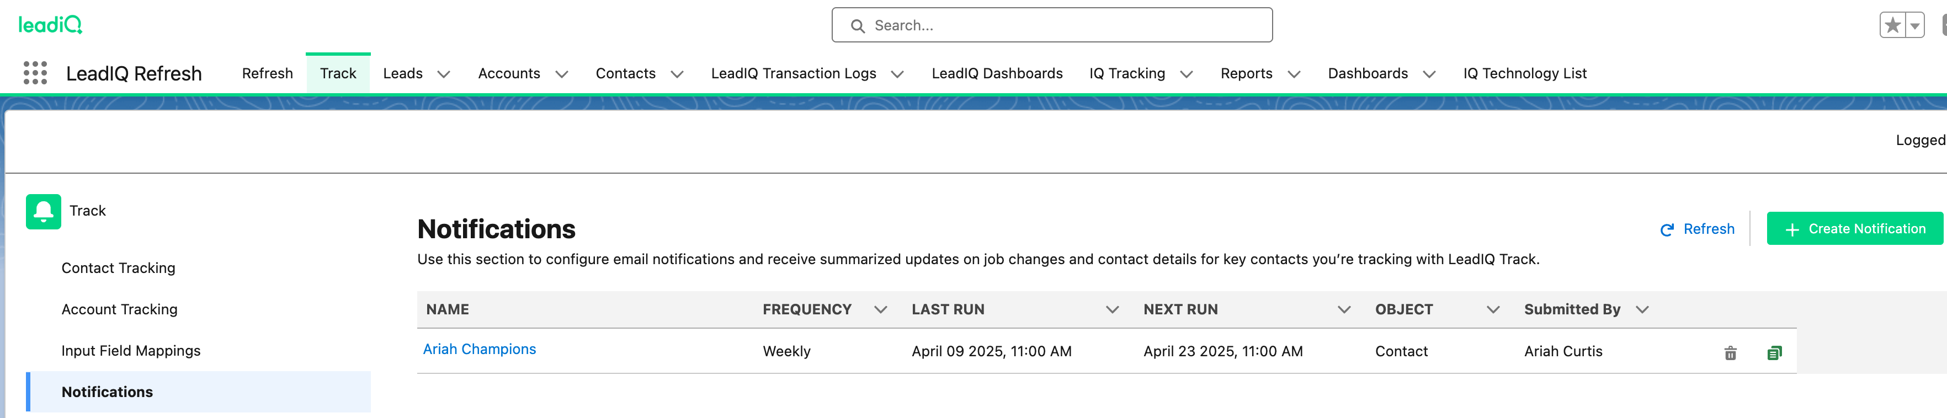The height and width of the screenshot is (418, 1947).
Task: Go to Input Field Mappings section
Action: pos(131,351)
